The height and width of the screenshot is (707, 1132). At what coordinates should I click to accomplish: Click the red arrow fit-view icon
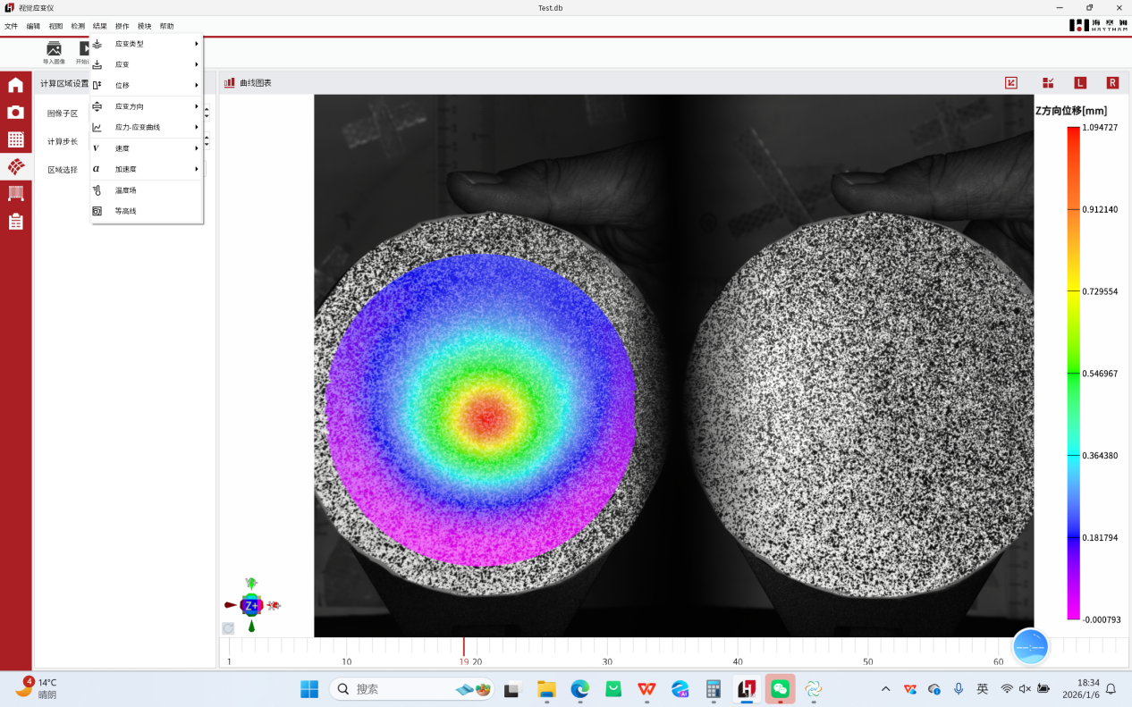[x=1011, y=83]
